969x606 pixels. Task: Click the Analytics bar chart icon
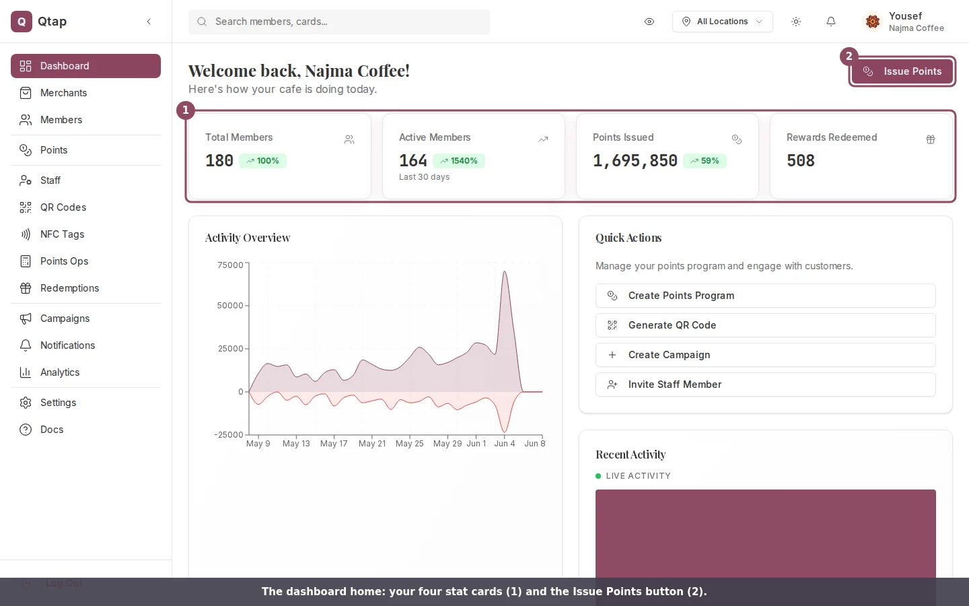tap(26, 372)
